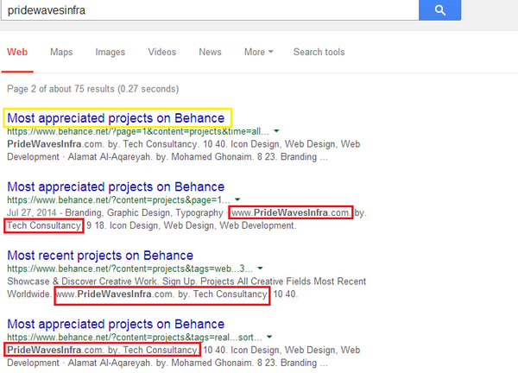This screenshot has width=518, height=373.
Task: Focus the search box containing pridewavesinfra
Action: tap(210, 9)
